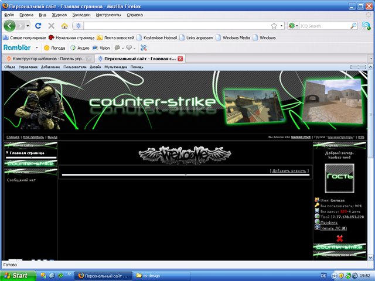Click the green Back navigation arrow

pos(9,26)
